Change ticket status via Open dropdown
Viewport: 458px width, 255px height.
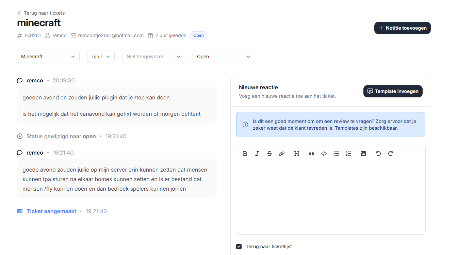224,57
